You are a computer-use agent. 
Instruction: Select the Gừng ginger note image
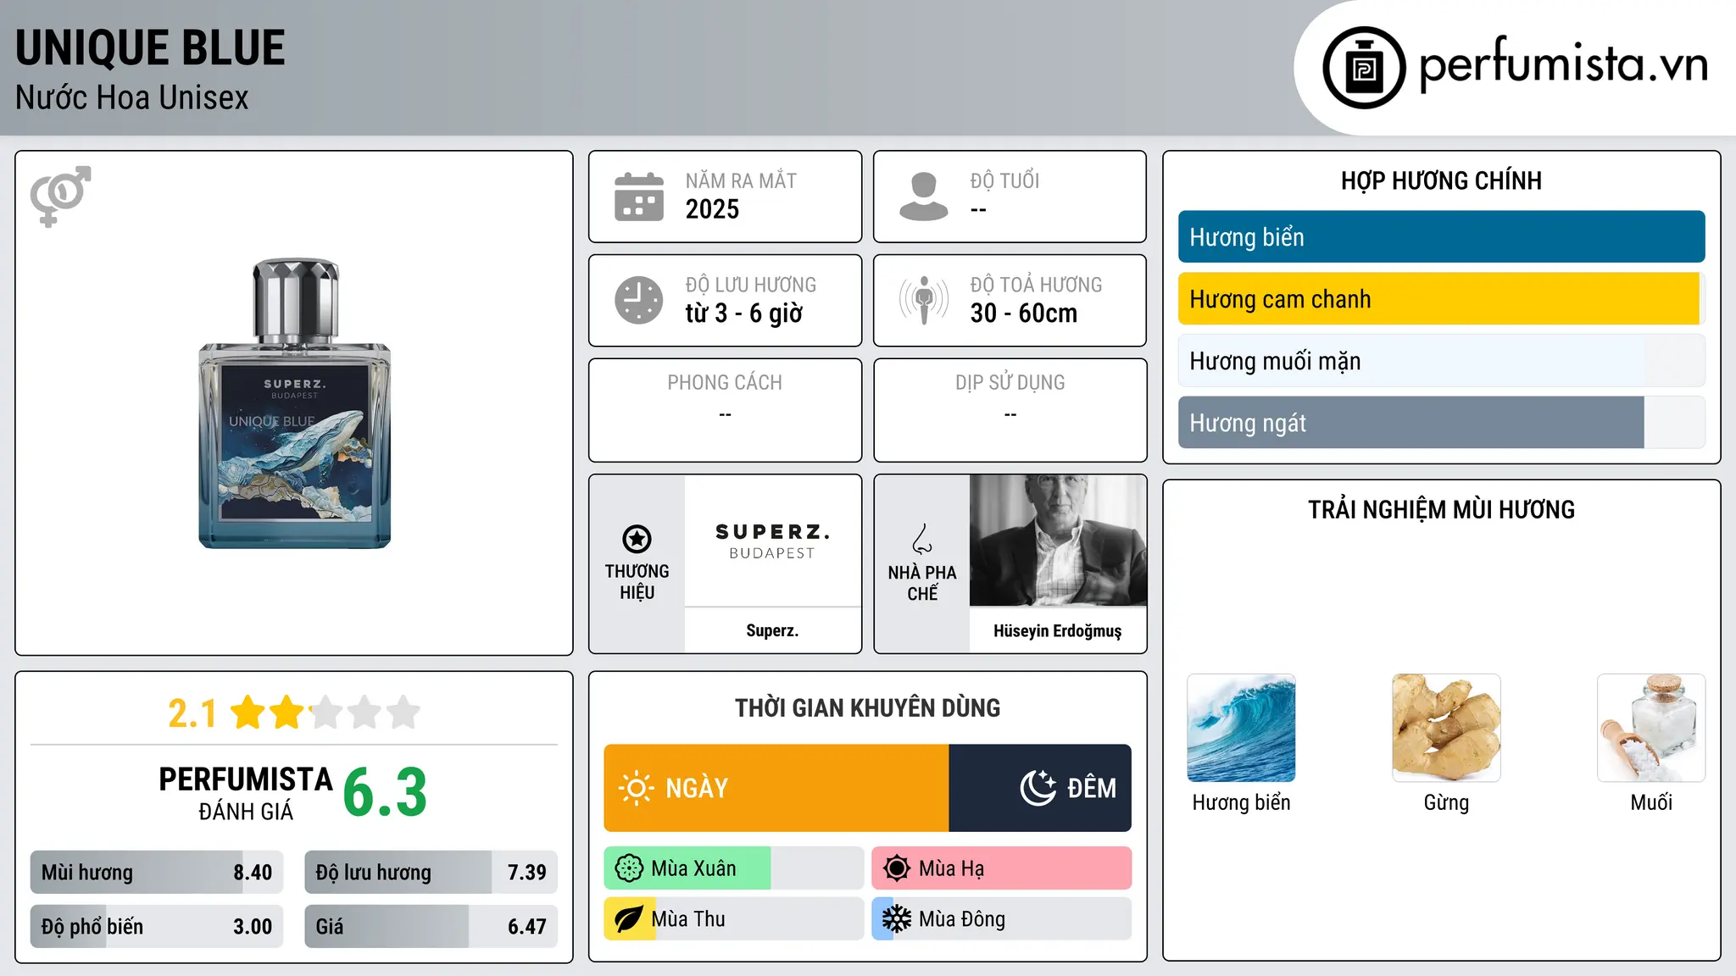click(x=1446, y=728)
